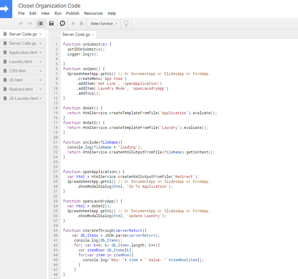Start the debug bug icon
This screenshot has height=279, width=298.
[82, 23]
